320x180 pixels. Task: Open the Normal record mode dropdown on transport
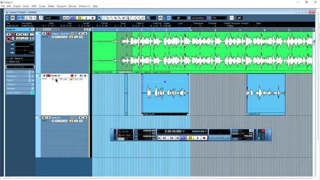pos(125,131)
